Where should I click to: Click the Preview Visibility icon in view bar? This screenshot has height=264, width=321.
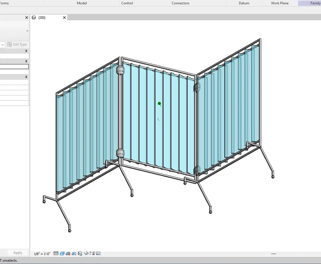coord(98,254)
